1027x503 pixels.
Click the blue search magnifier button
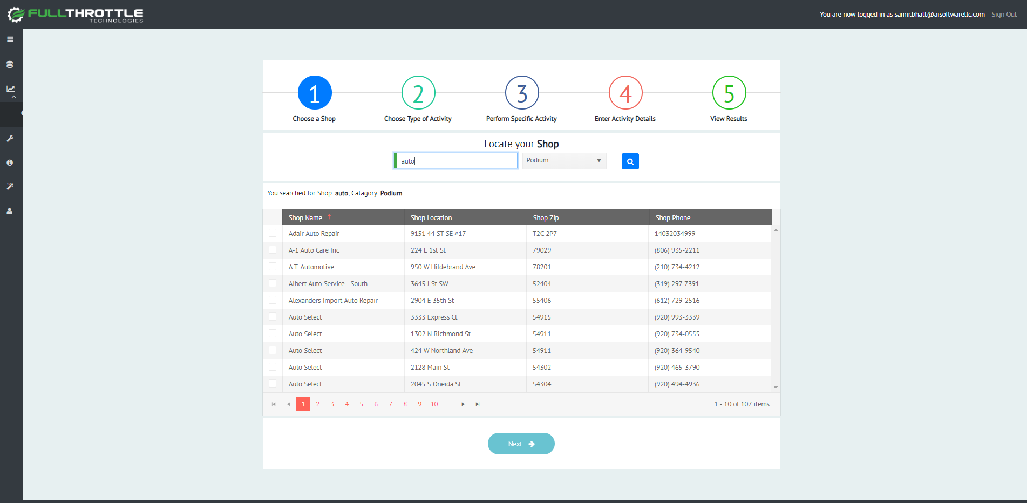630,161
